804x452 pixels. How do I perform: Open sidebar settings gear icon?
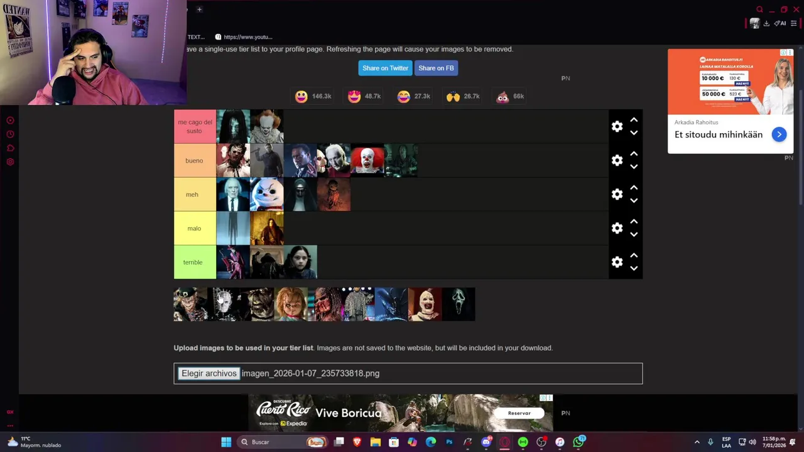point(10,162)
